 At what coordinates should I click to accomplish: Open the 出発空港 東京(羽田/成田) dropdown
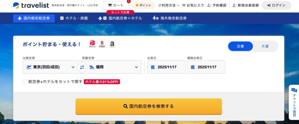[50, 67]
